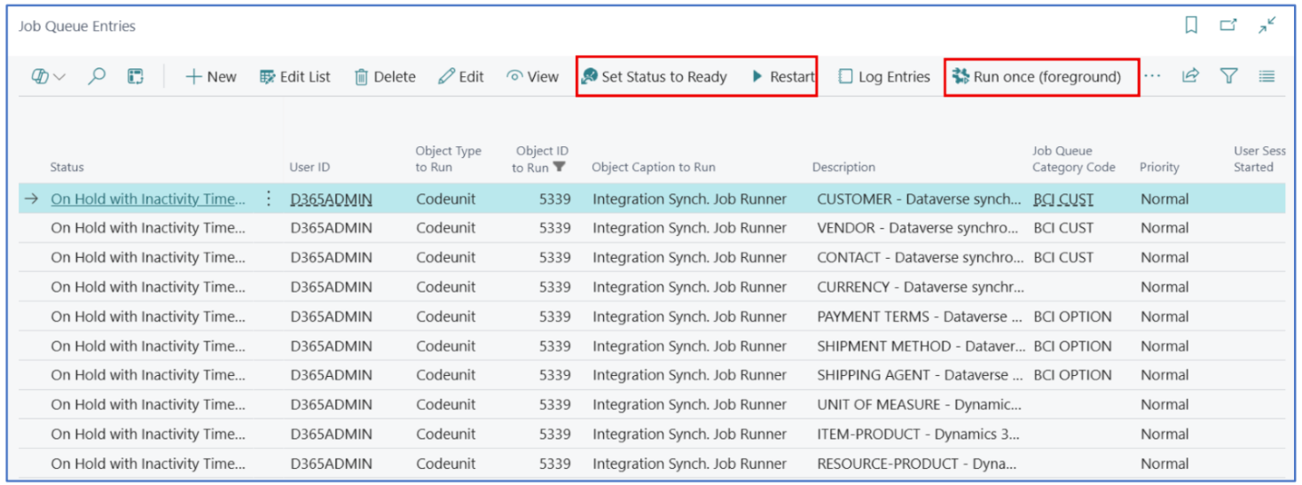
Task: Click 5339 in the UNIT OF MEASURE row
Action: pyautogui.click(x=554, y=404)
